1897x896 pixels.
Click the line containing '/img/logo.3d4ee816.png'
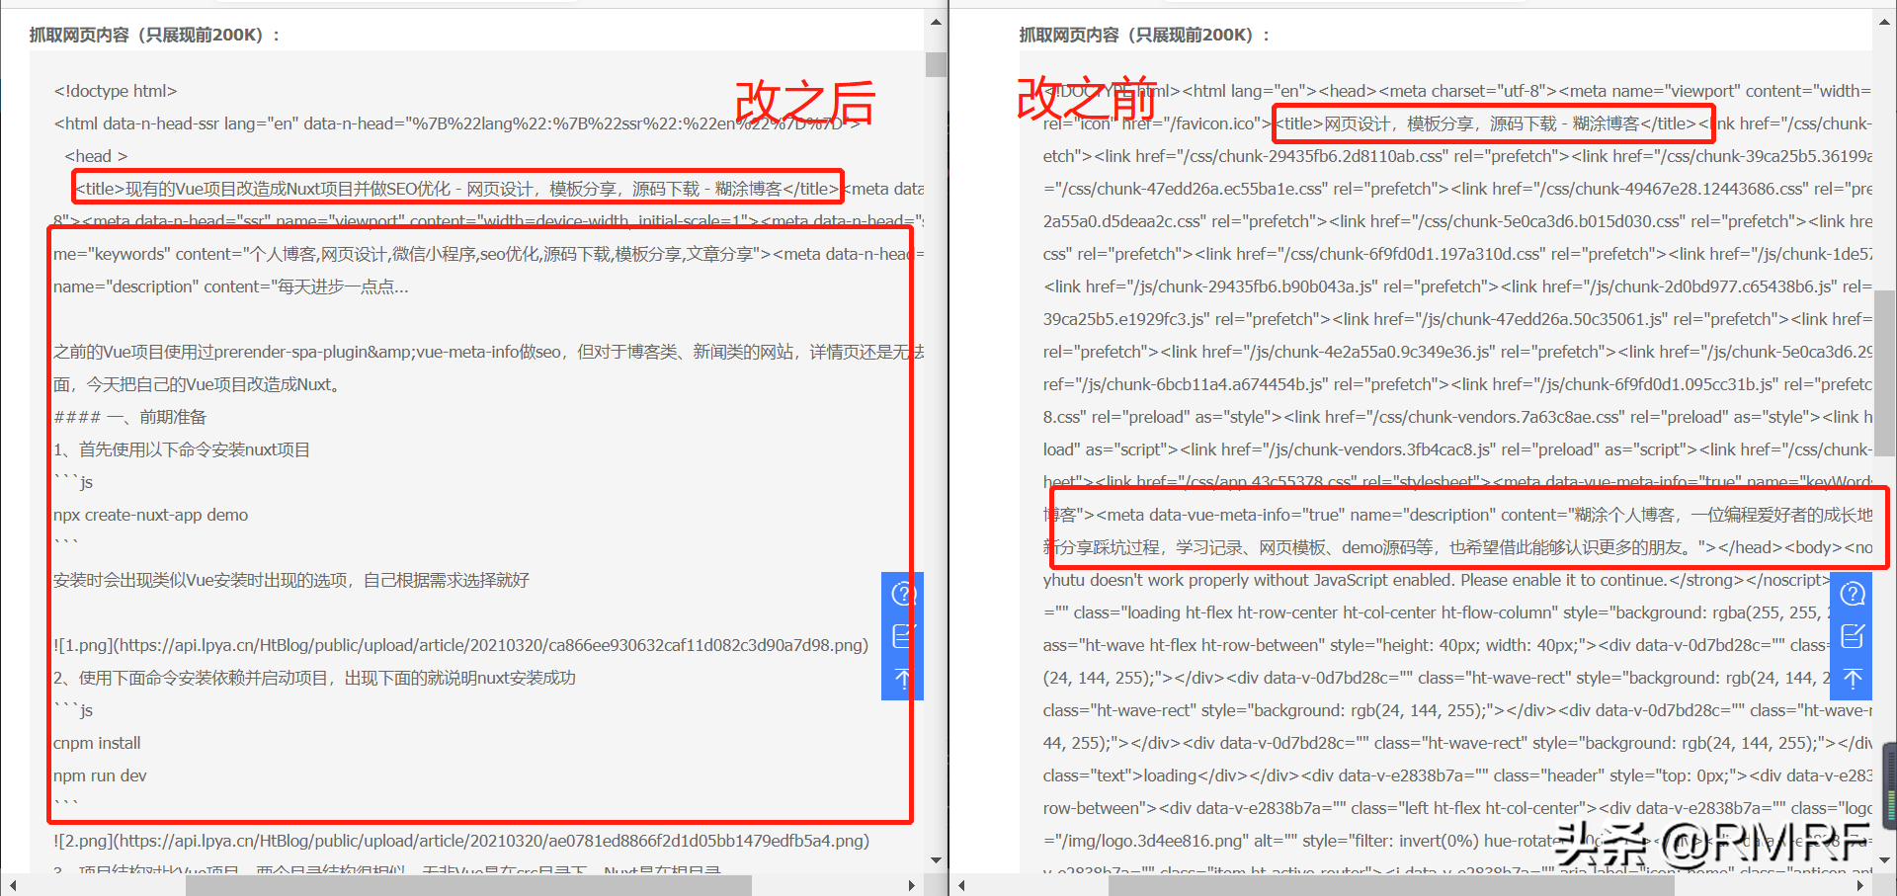pos(1457,841)
